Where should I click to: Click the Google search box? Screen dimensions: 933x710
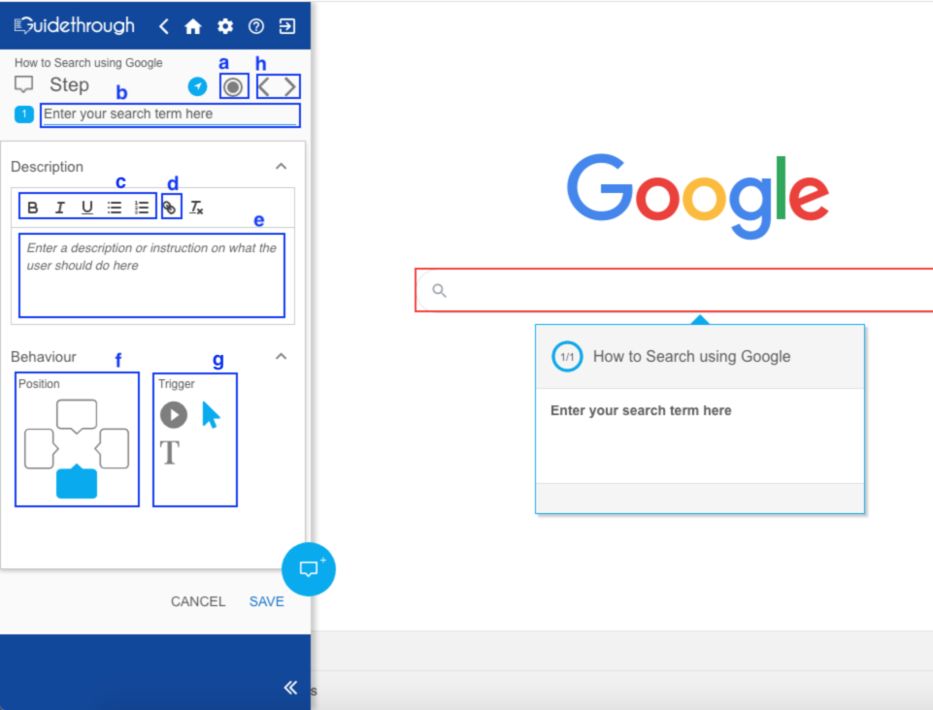pyautogui.click(x=674, y=290)
